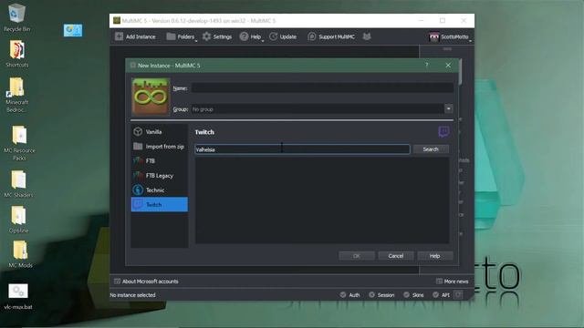Click the status bar refresh icon
Image resolution: width=584 pixels, height=328 pixels.
click(458, 295)
